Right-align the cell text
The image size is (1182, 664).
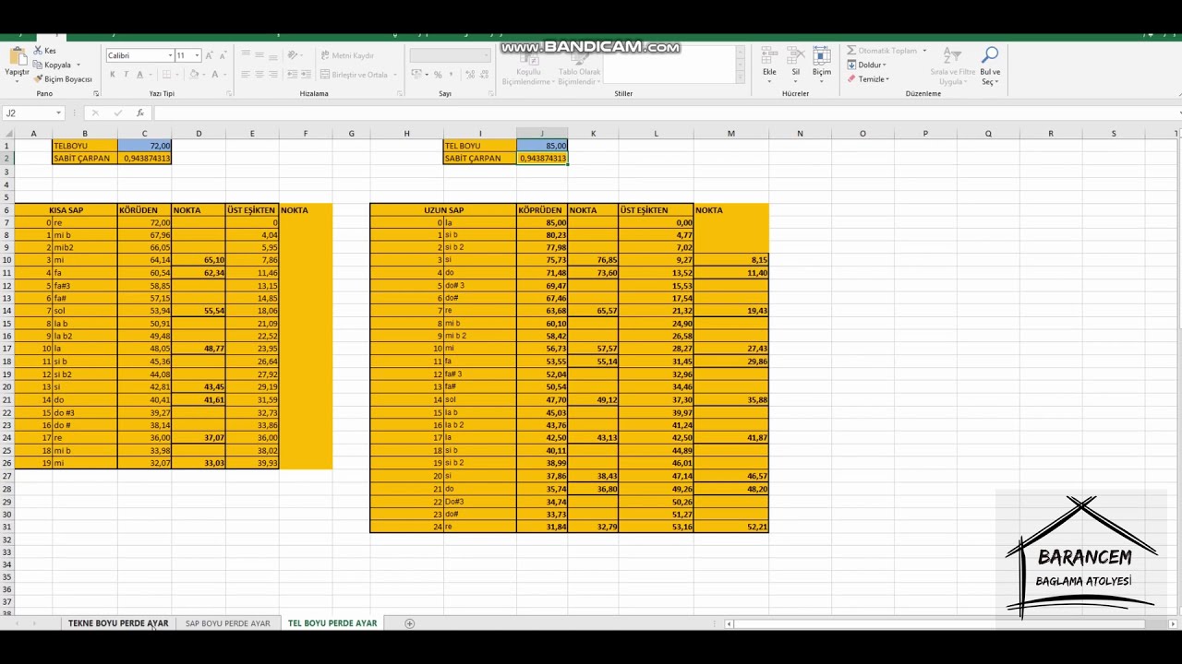click(x=273, y=75)
